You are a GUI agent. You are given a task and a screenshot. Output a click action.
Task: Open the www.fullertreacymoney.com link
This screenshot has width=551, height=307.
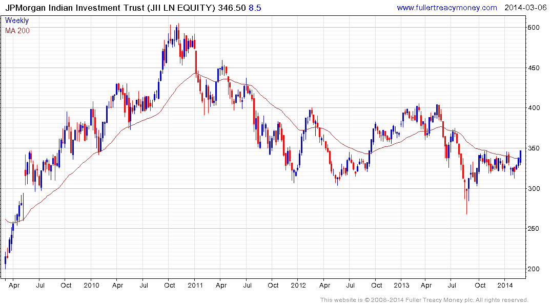(x=446, y=8)
